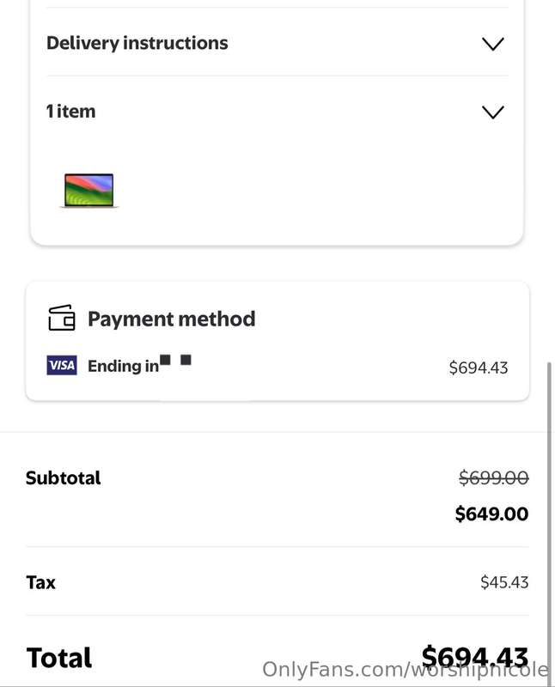Click the Subtotal label
Viewport: 555px width, 687px height.
point(63,478)
